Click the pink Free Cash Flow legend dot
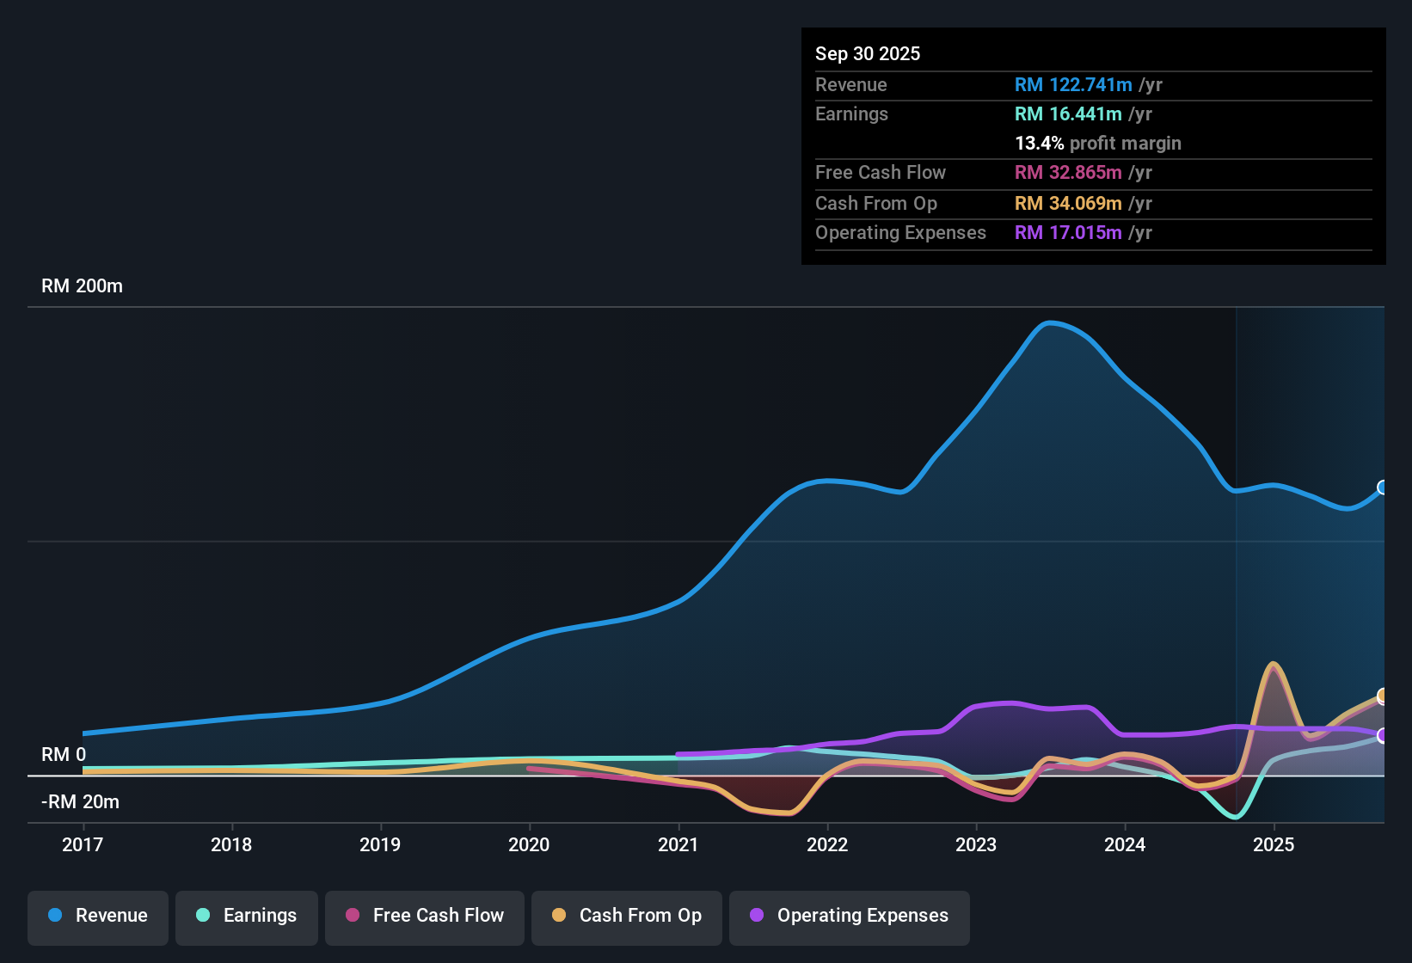Image resolution: width=1412 pixels, height=963 pixels. (351, 916)
